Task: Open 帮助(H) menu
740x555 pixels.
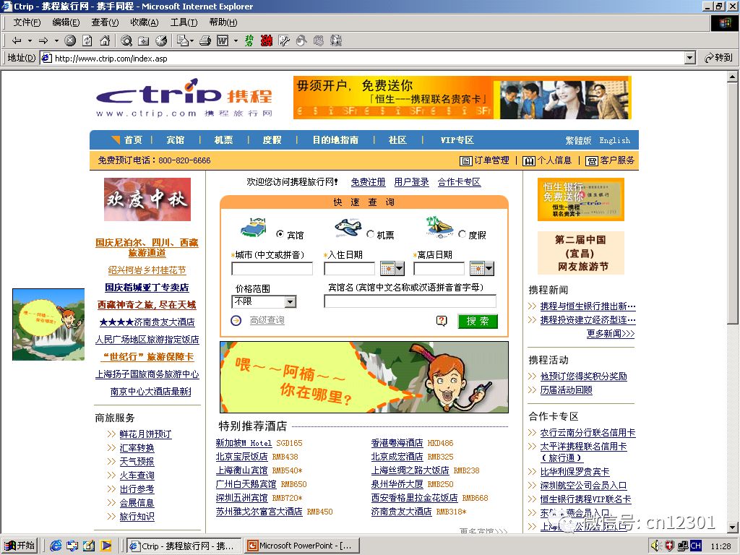Action: [x=223, y=22]
